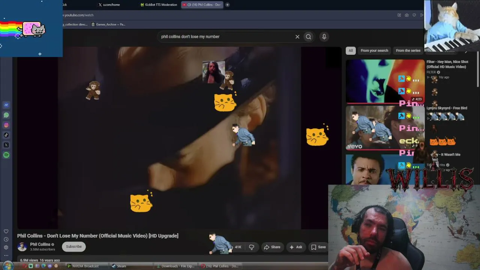Open WhatsApp from the browser sidebar
480x270 pixels.
click(x=6, y=115)
